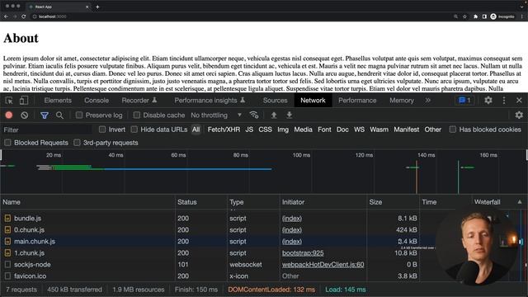Switch to the Console tab
The image size is (528, 297).
pos(97,101)
